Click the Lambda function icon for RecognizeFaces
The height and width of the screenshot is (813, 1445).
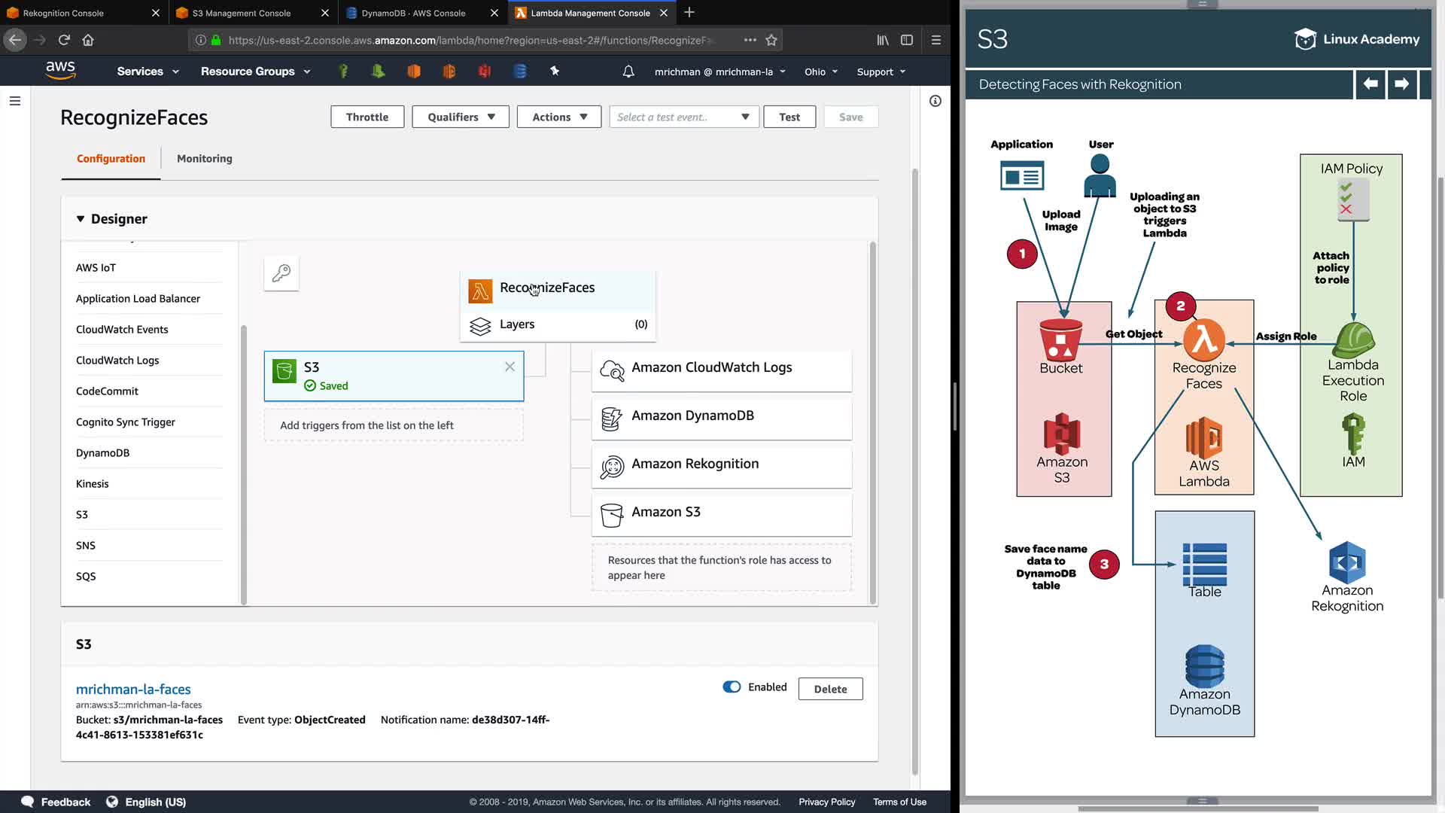click(x=480, y=291)
